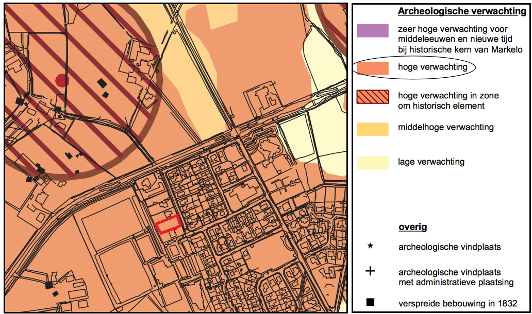Click the 'middelhoge verwachting' label

tap(446, 127)
